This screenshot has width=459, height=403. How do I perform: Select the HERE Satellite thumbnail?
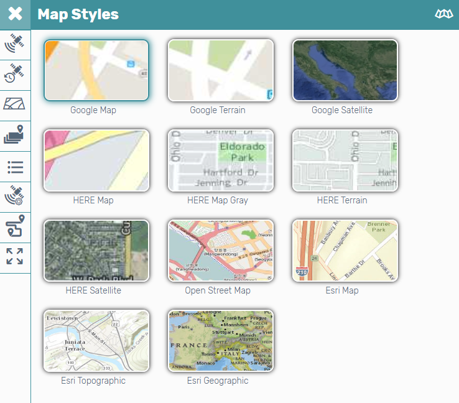point(96,251)
